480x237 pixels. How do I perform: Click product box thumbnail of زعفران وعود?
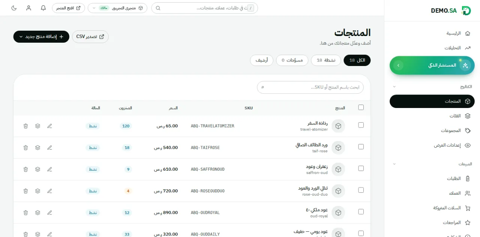click(x=338, y=169)
